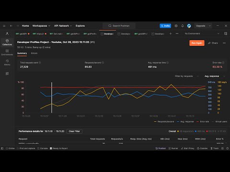The width and height of the screenshot is (230, 172).
Task: Go forward with the right arrow
Action: (x=18, y=26)
